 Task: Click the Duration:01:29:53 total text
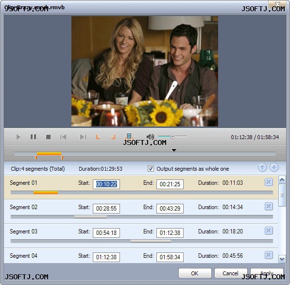click(x=101, y=169)
